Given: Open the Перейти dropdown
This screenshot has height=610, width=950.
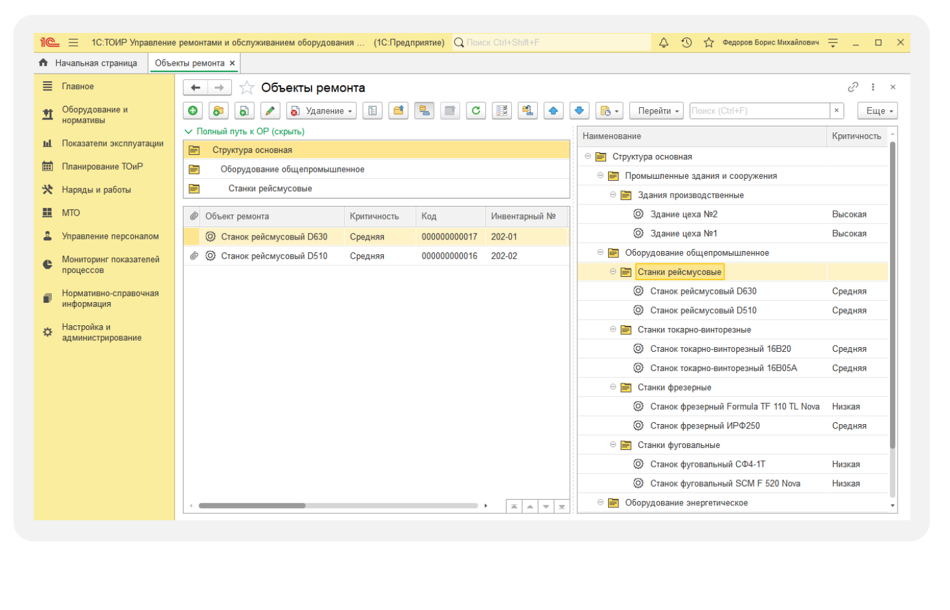Looking at the screenshot, I should pos(658,111).
